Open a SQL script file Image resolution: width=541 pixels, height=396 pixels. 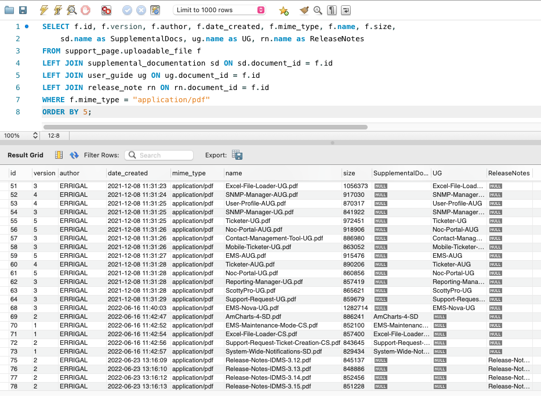[9, 10]
